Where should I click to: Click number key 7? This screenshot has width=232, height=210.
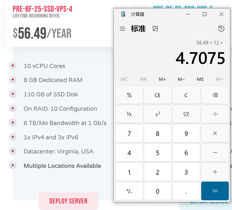(129, 133)
